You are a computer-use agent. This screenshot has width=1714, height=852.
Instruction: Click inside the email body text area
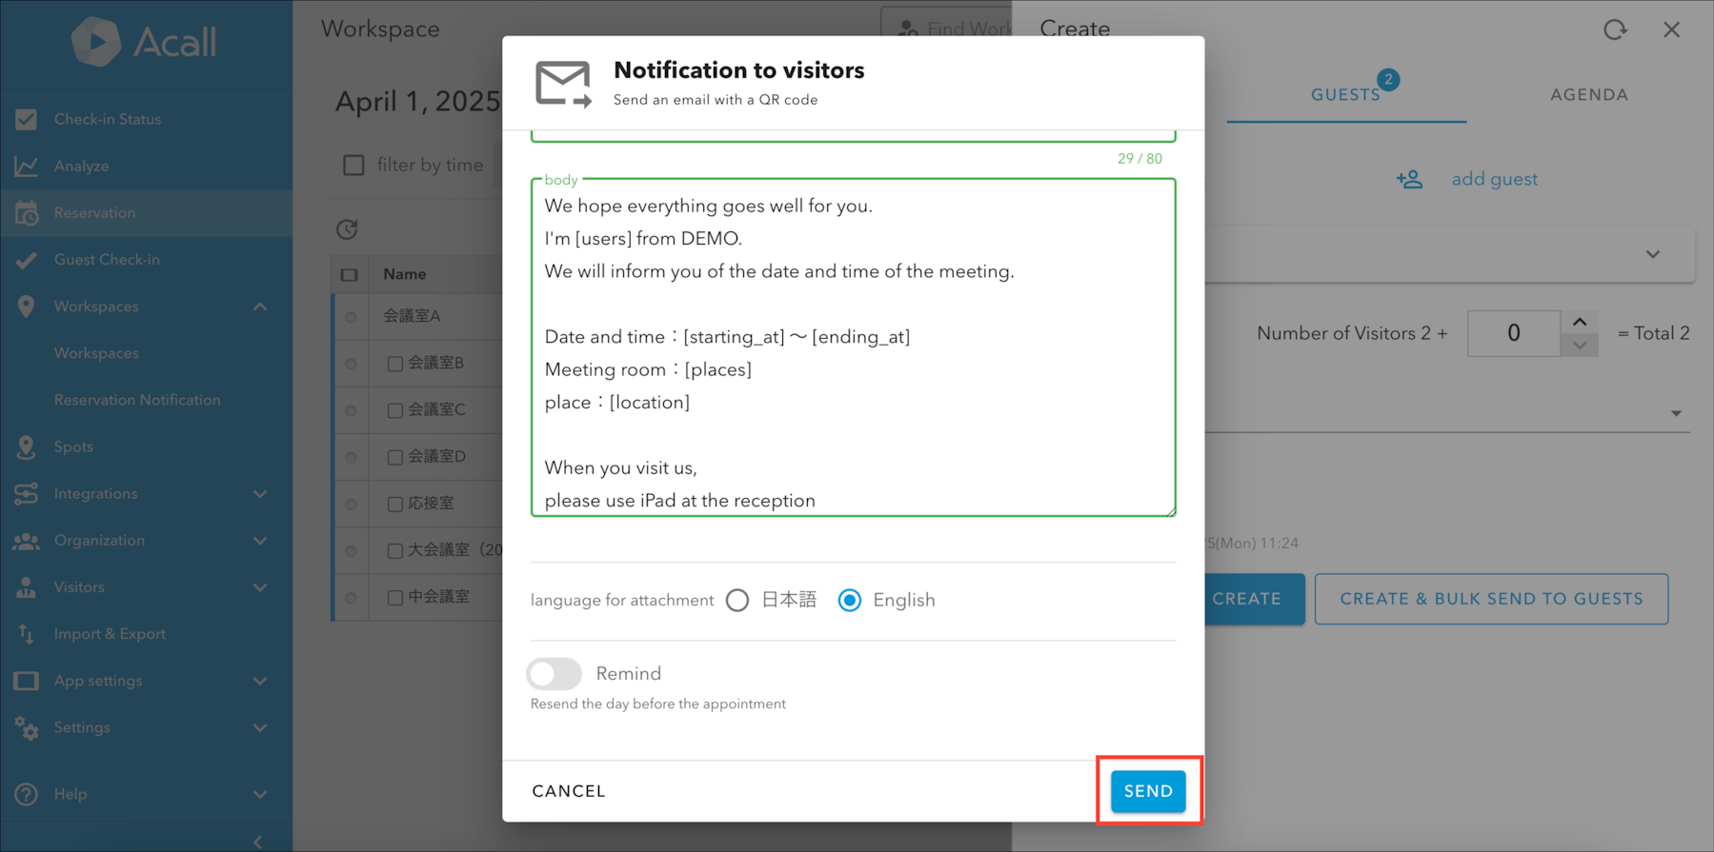pyautogui.click(x=853, y=347)
